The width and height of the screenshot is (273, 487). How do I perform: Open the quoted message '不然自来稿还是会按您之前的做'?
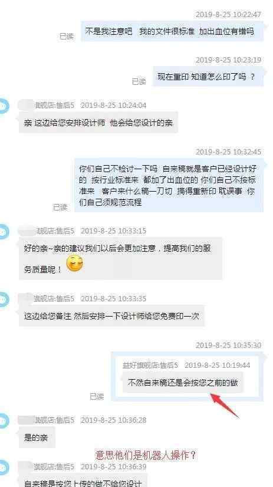point(183,383)
